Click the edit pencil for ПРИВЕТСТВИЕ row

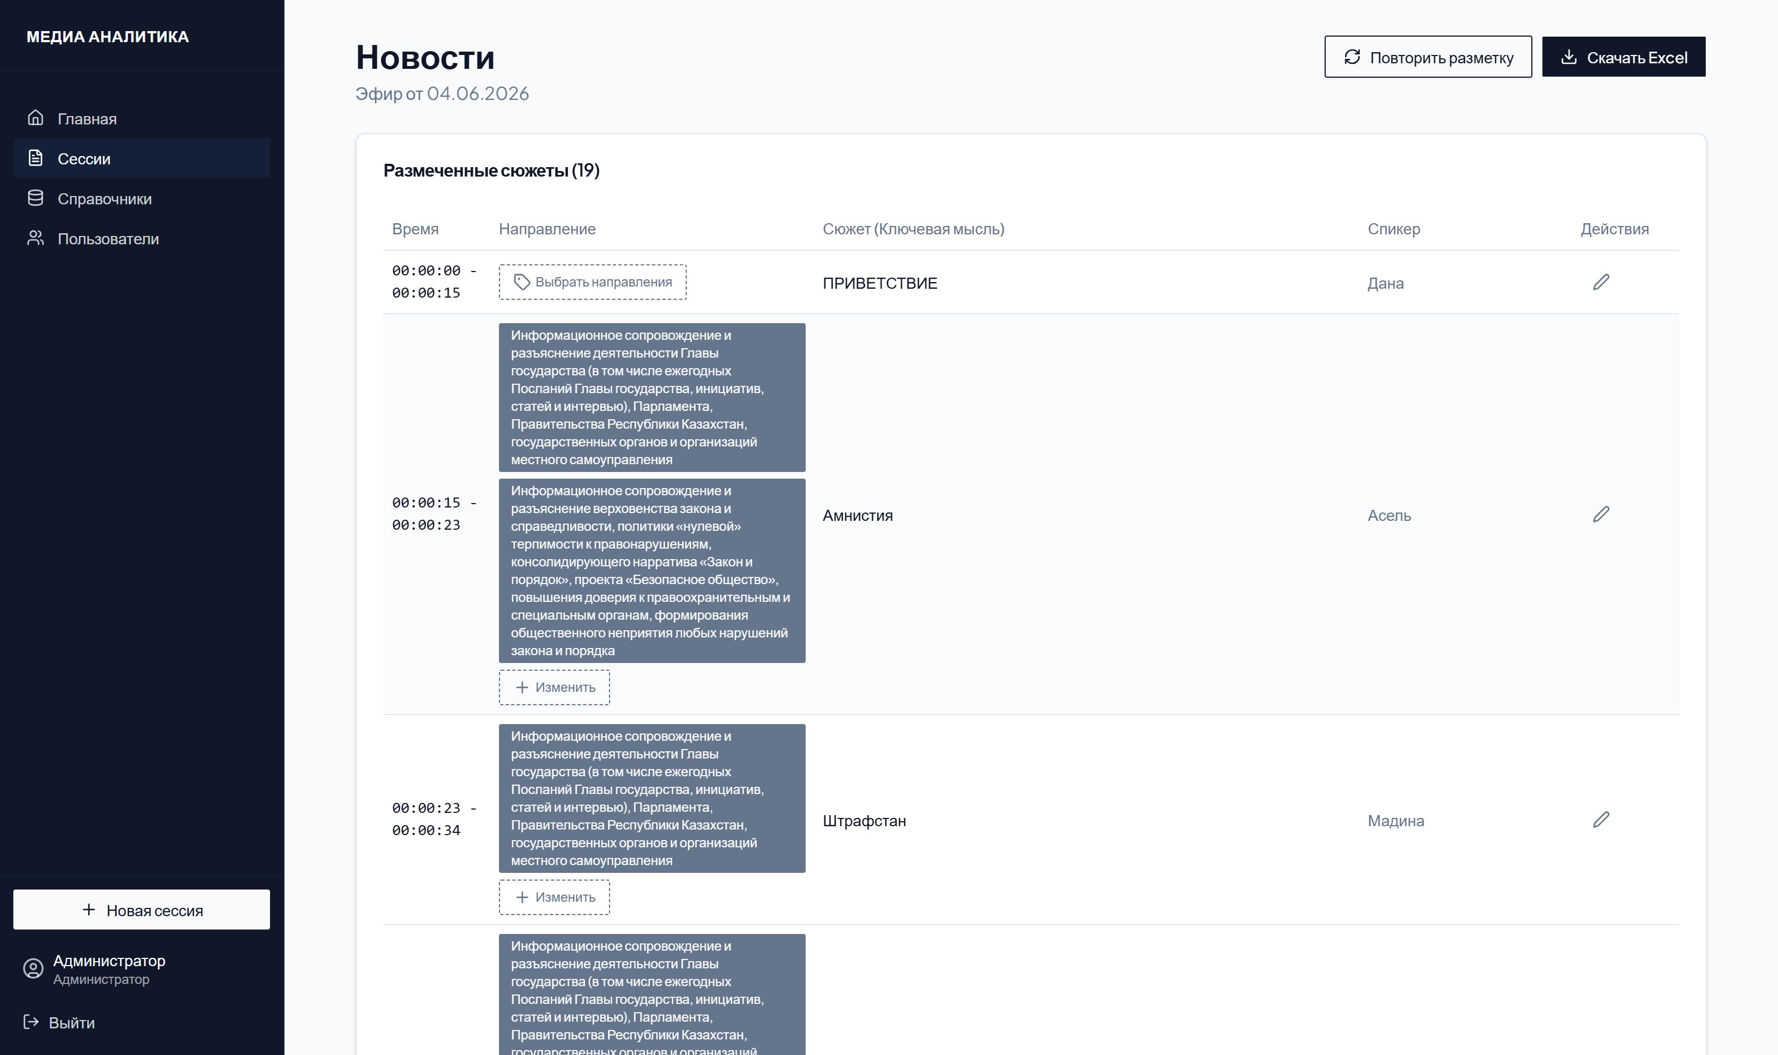1601,282
